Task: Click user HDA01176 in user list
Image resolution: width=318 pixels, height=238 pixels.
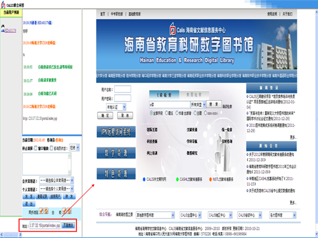Action: [11, 30]
